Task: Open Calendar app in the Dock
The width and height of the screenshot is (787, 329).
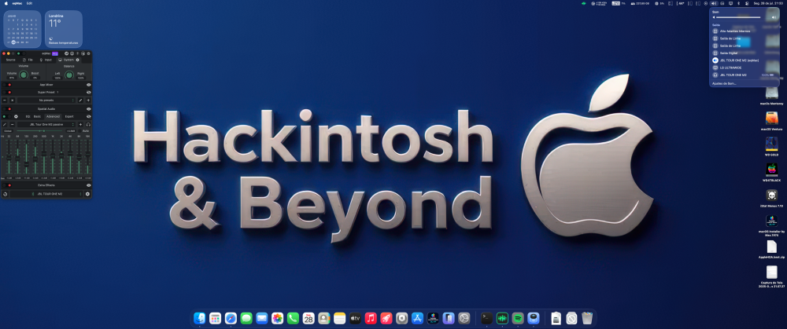Action: click(309, 318)
